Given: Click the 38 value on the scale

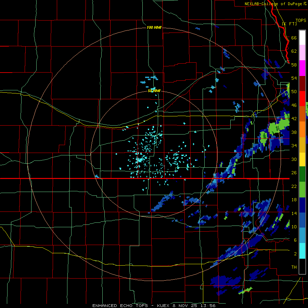Looking at the screenshot, I should point(294,132).
